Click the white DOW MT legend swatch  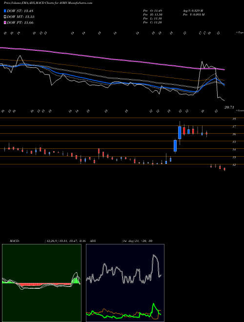(5, 17)
